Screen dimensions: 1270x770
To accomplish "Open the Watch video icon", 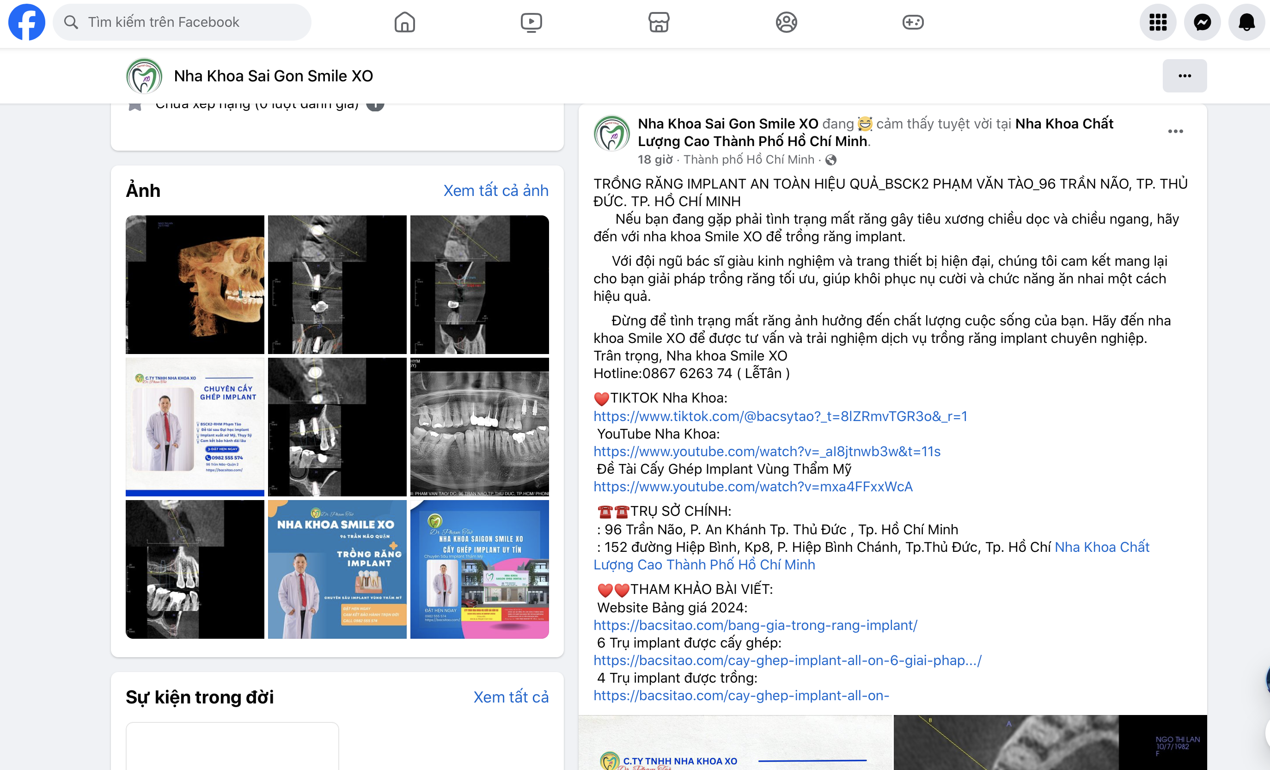I will 531,22.
